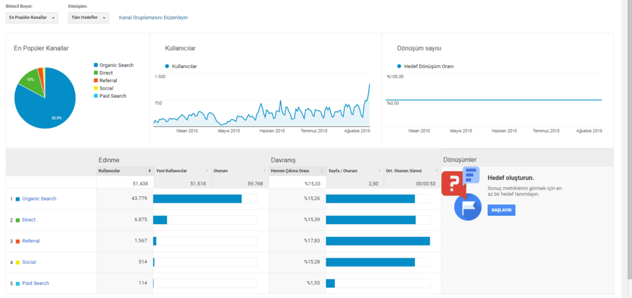
Task: Open the Organic Search channel row link
Action: coord(39,198)
